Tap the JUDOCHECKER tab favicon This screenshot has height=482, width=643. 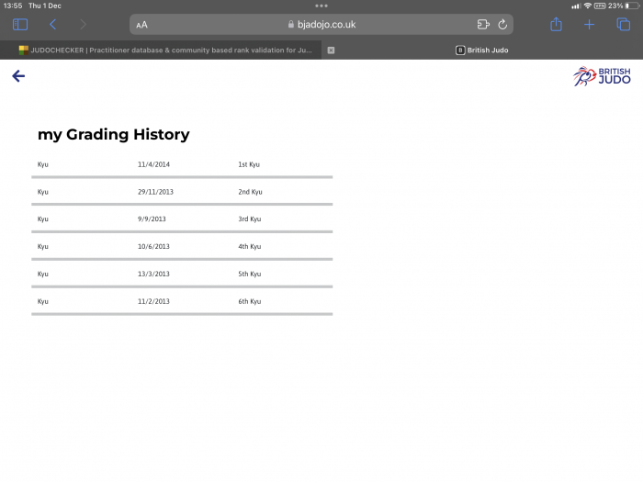[23, 50]
